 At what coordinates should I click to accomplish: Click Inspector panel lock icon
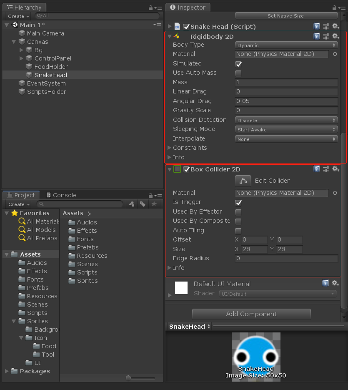point(334,8)
